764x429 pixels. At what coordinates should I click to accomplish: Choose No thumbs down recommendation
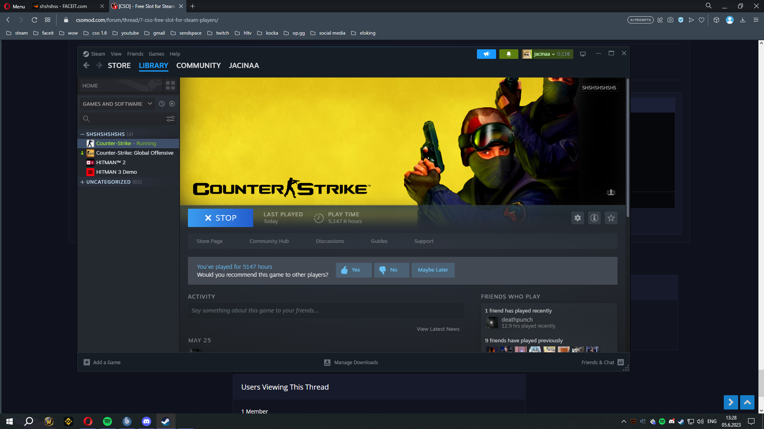(x=391, y=270)
